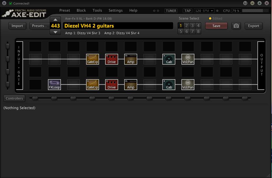Toggle the Connected checkbox

[11, 3]
